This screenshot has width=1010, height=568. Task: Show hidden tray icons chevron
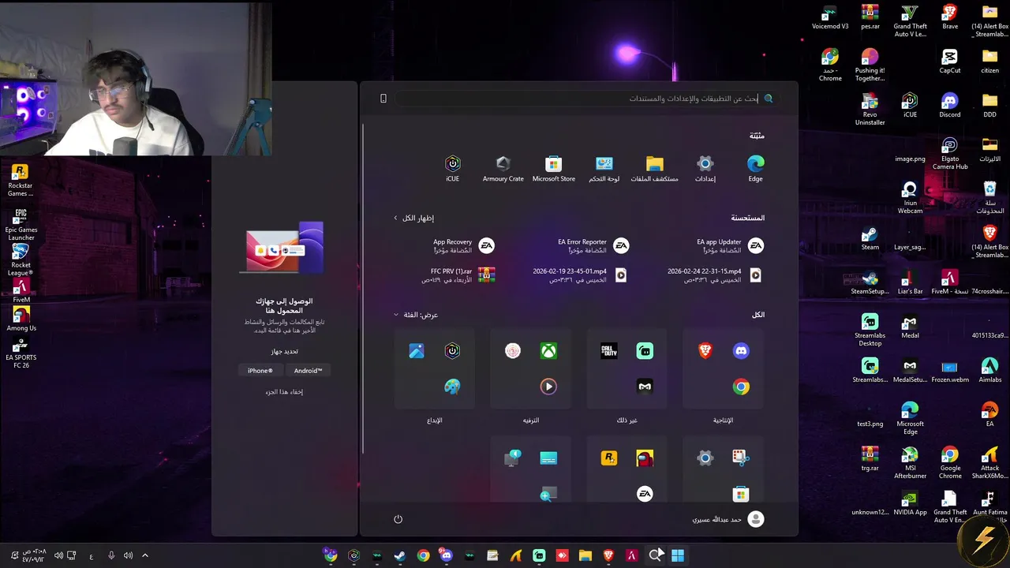[145, 555]
